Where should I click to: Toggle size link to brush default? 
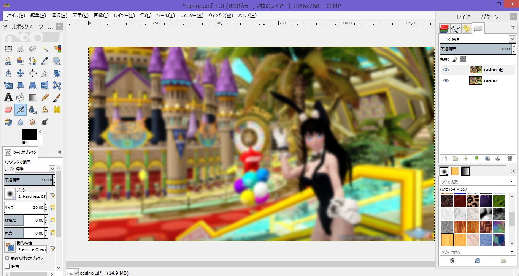pyautogui.click(x=52, y=207)
